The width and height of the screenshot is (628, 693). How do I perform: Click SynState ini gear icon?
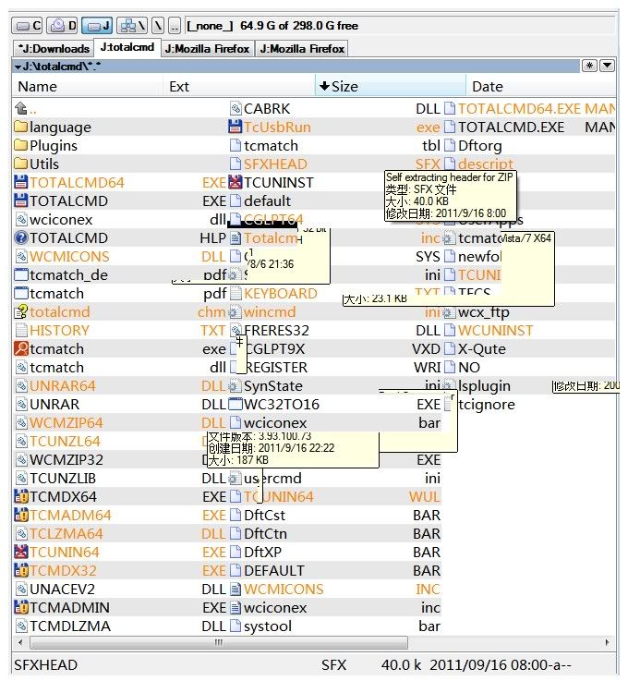point(235,386)
